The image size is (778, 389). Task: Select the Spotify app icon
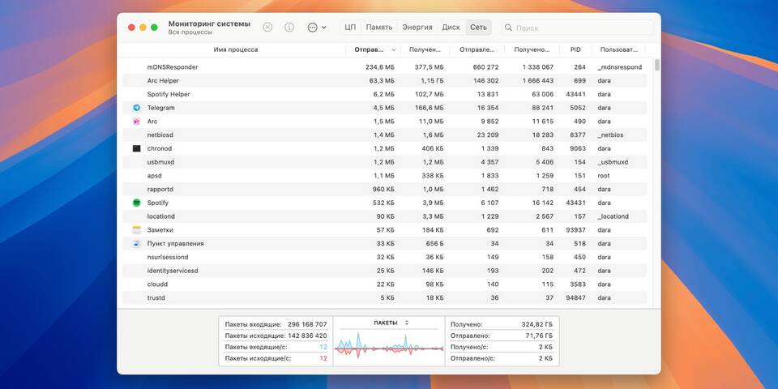[x=136, y=203]
